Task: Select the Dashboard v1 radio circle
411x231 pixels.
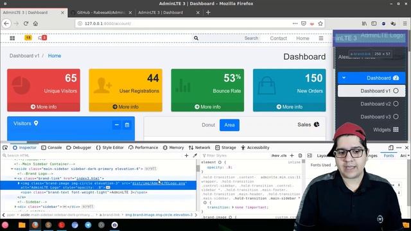Action: pyautogui.click(x=396, y=91)
